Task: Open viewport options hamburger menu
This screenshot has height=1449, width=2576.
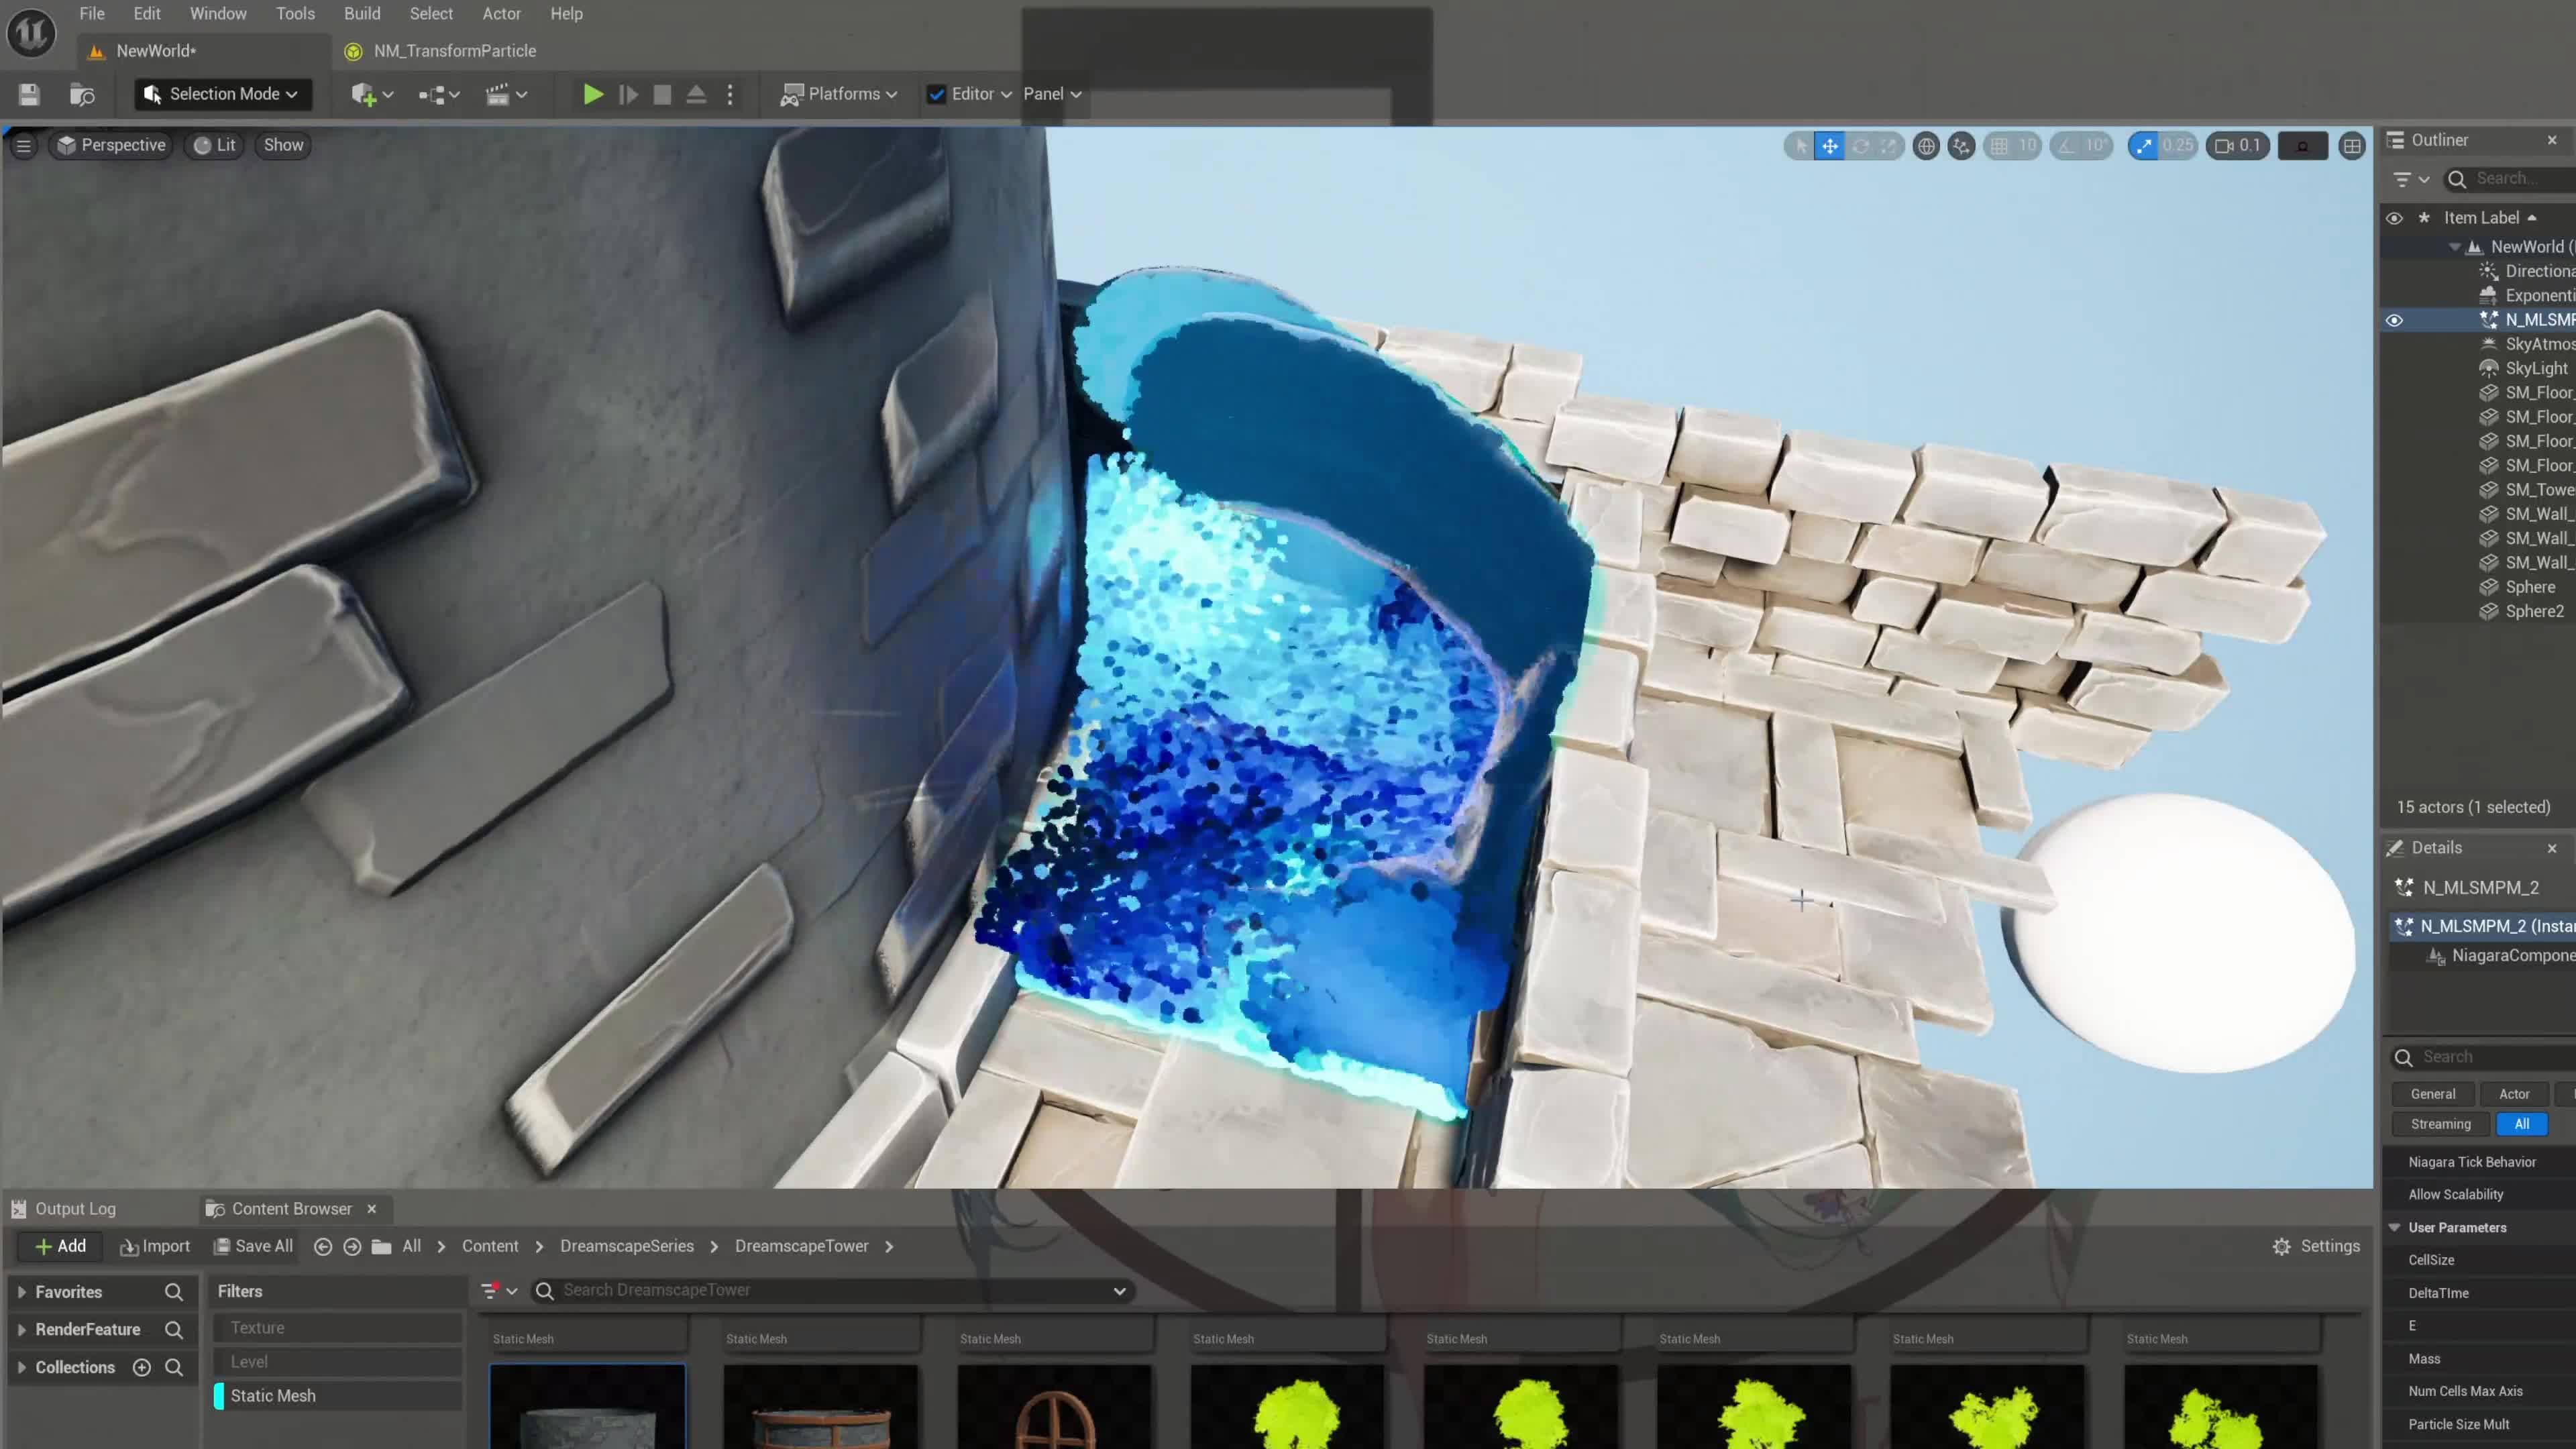Action: click(x=23, y=145)
